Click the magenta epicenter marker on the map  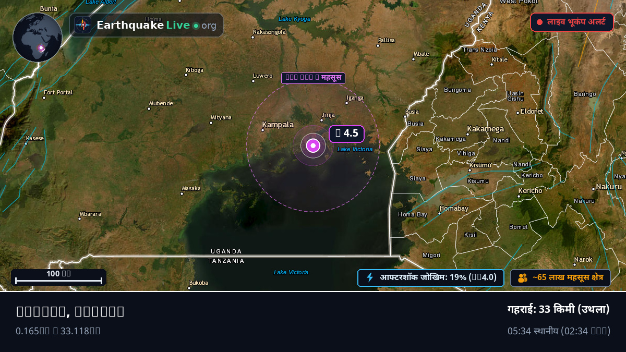pyautogui.click(x=313, y=145)
